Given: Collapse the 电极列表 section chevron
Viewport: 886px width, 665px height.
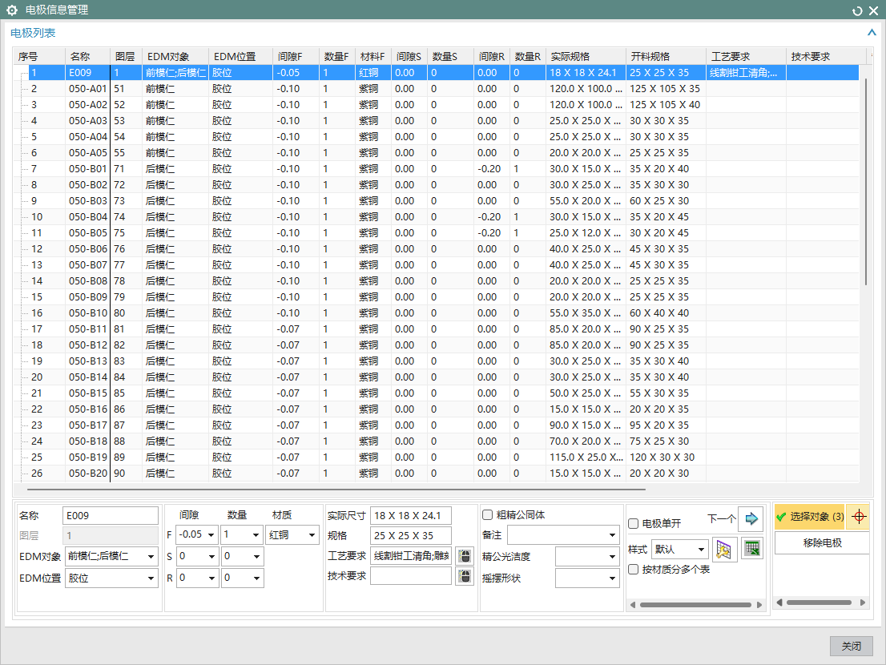Looking at the screenshot, I should coord(872,33).
